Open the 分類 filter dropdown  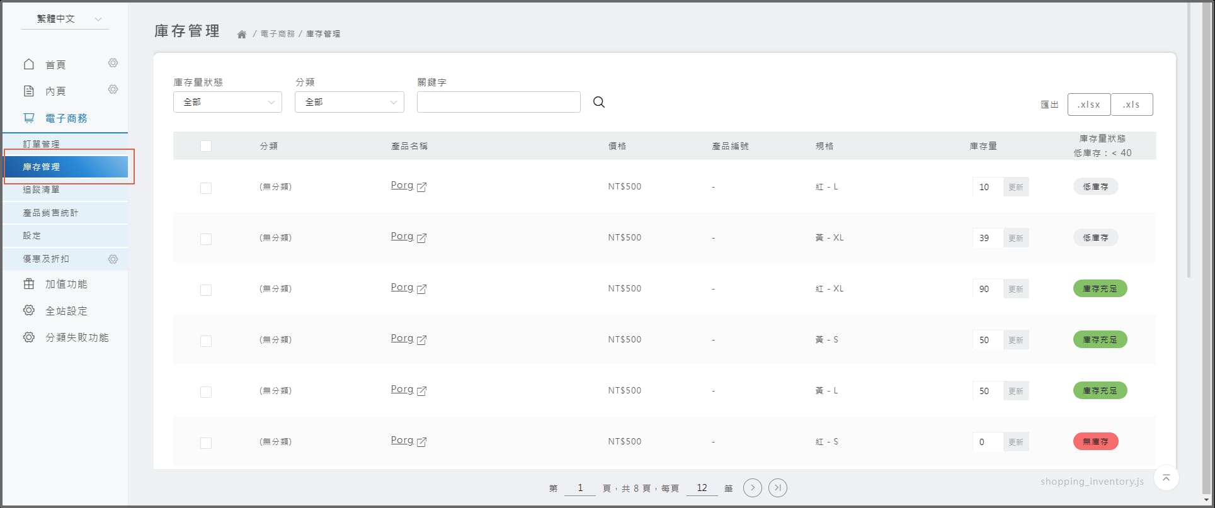click(349, 102)
